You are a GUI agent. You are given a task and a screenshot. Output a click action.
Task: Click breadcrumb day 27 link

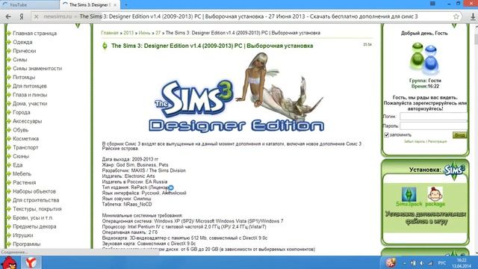point(158,33)
